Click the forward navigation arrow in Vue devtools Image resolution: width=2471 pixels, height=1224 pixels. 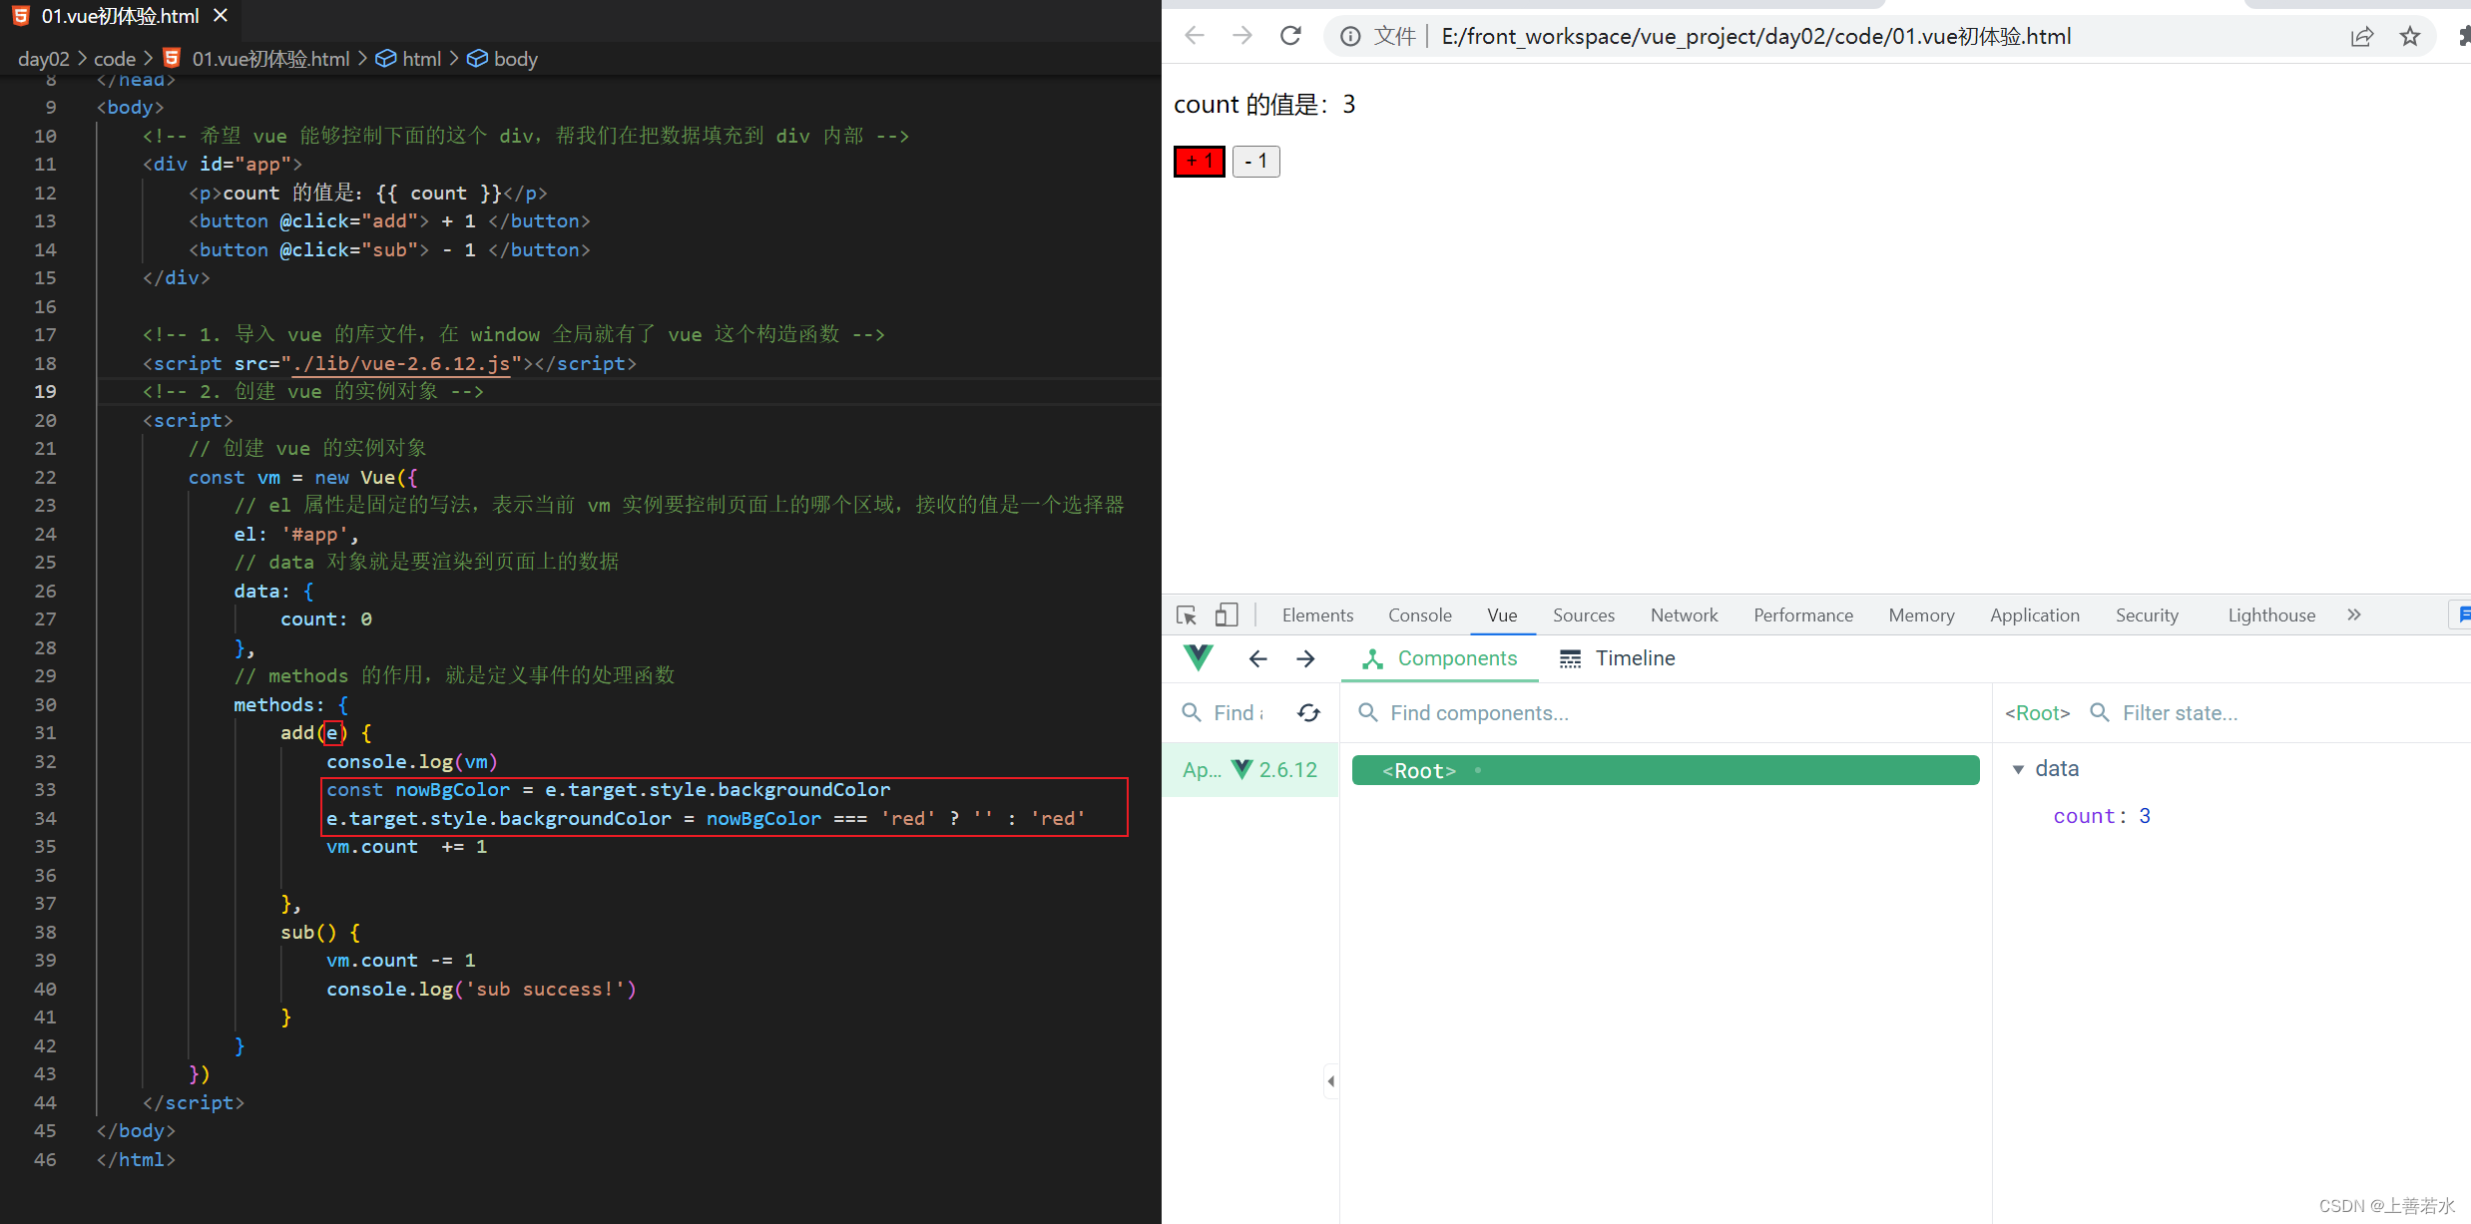pos(1303,658)
